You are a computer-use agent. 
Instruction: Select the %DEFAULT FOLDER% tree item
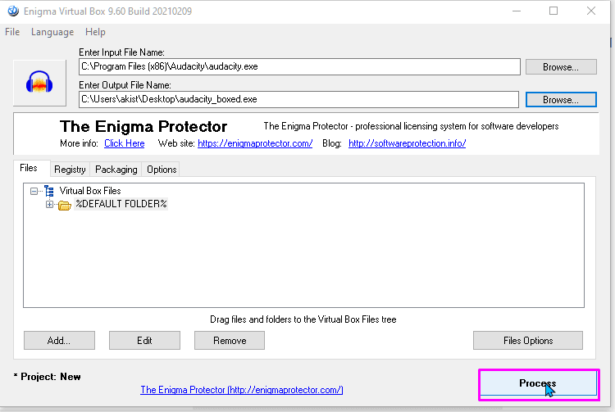[121, 204]
